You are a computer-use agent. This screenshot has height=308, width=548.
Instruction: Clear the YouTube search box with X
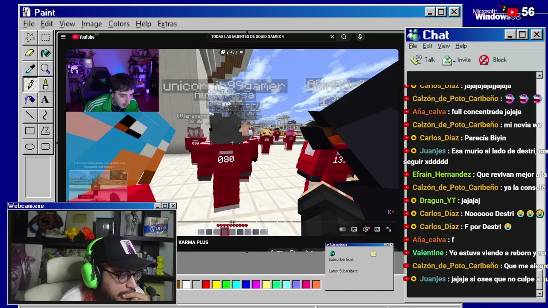coord(332,37)
